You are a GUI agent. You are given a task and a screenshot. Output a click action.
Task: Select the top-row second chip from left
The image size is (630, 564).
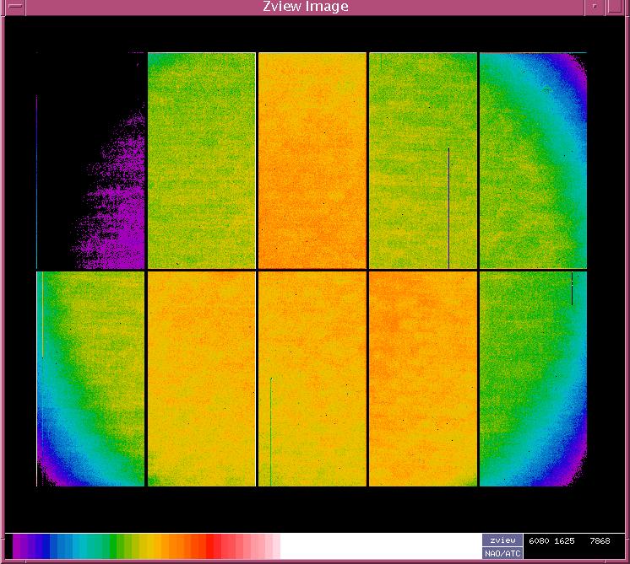point(202,160)
